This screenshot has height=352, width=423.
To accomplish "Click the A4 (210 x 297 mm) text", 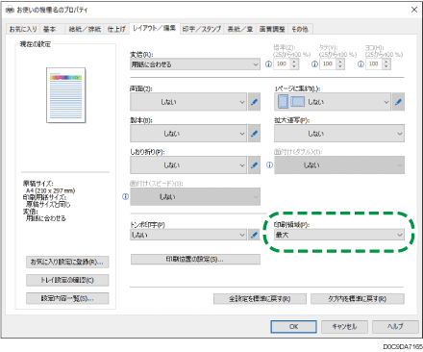I will (x=50, y=190).
